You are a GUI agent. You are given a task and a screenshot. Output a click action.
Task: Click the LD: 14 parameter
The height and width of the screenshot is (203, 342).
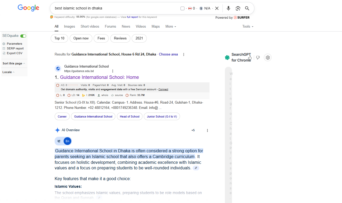point(73,95)
